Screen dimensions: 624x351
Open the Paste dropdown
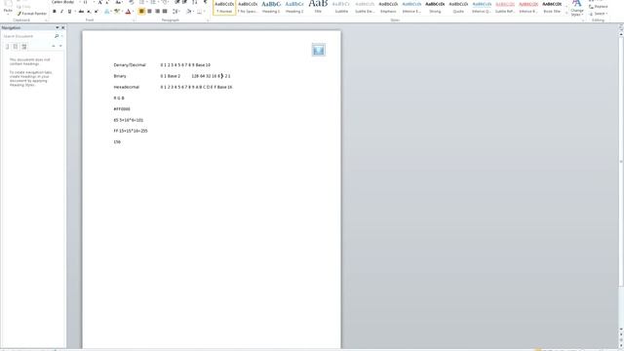[8, 11]
